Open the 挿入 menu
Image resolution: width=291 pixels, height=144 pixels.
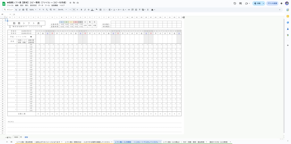[27, 5]
